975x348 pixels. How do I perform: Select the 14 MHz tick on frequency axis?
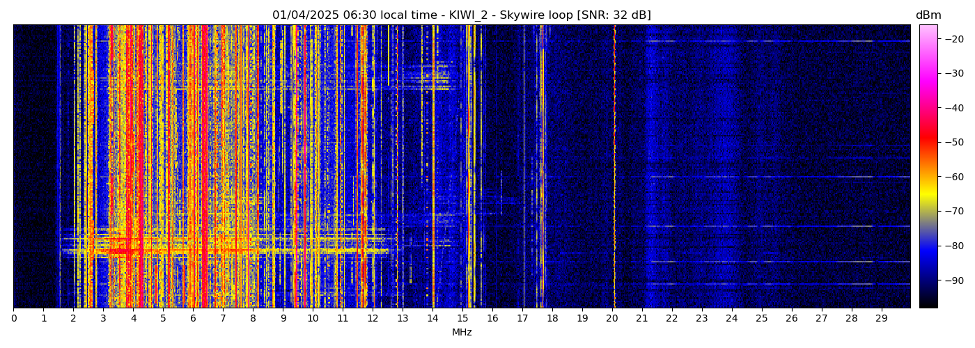tap(432, 318)
